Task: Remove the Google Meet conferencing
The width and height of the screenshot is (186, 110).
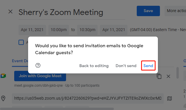Action: (x=168, y=76)
